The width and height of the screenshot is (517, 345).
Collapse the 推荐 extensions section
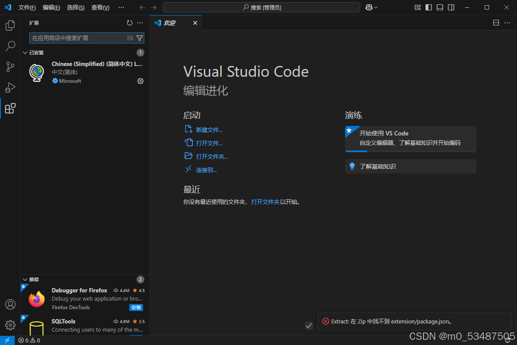(x=25, y=279)
